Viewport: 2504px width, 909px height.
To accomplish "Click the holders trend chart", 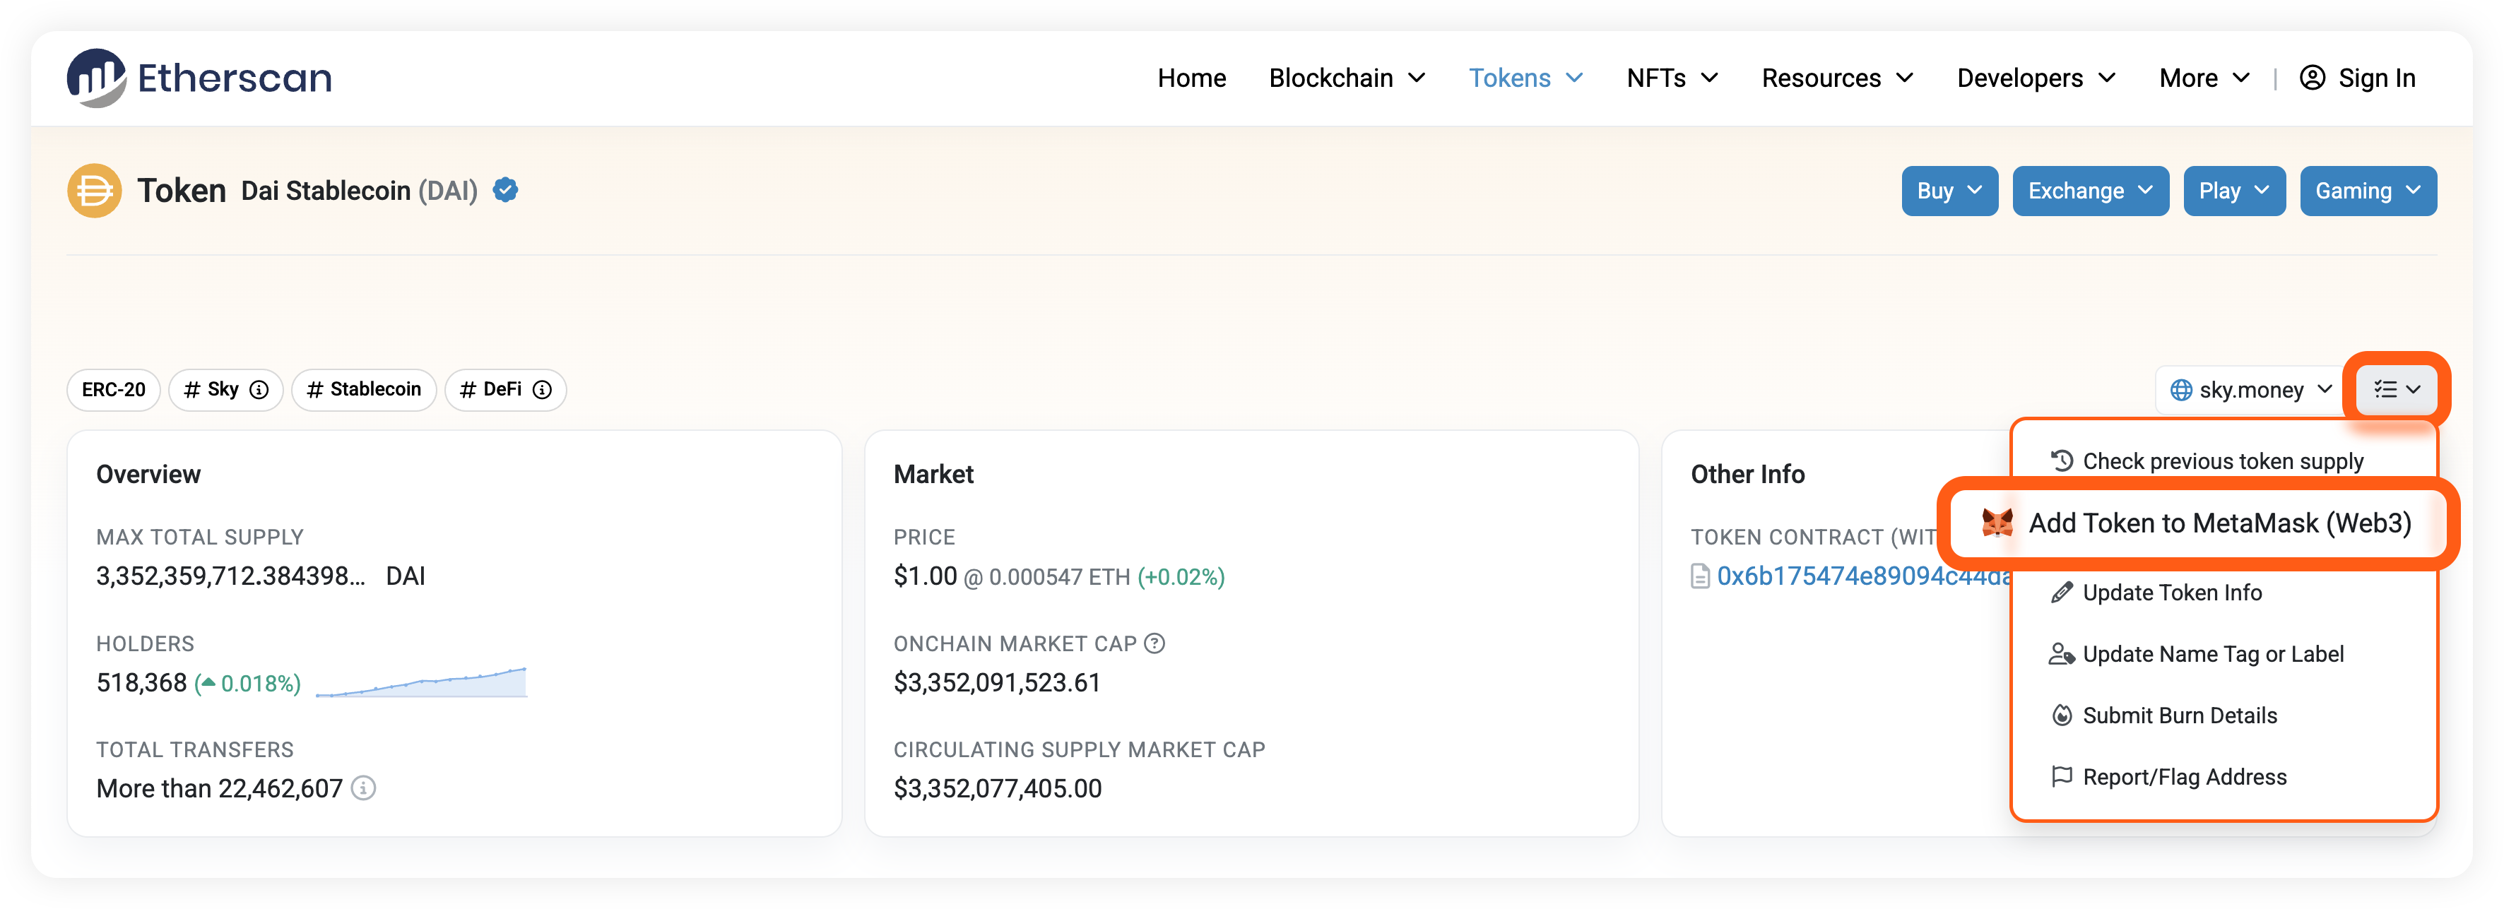I will coord(421,682).
